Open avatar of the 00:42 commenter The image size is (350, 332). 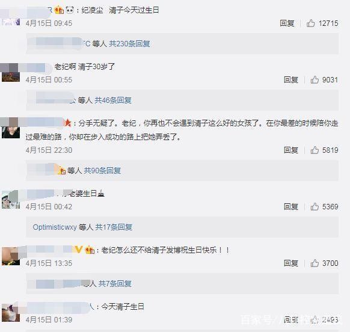[x=11, y=200]
